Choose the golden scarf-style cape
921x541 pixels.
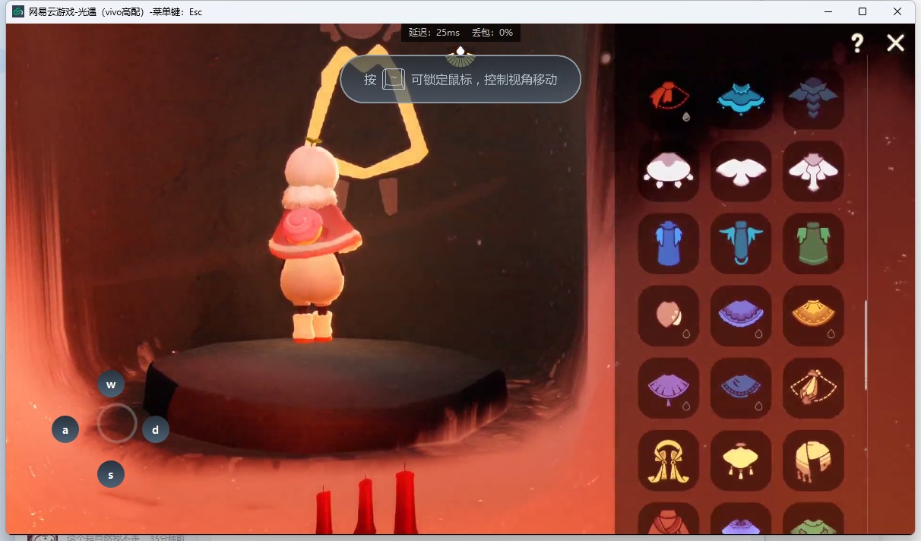[x=668, y=460]
